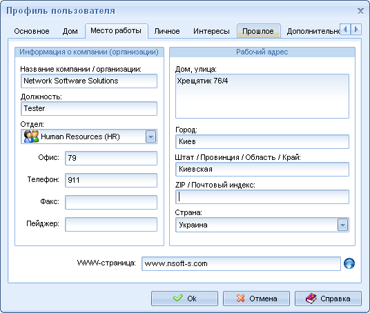Click the red cross on Отмена
The height and width of the screenshot is (313, 370).
tap(241, 298)
